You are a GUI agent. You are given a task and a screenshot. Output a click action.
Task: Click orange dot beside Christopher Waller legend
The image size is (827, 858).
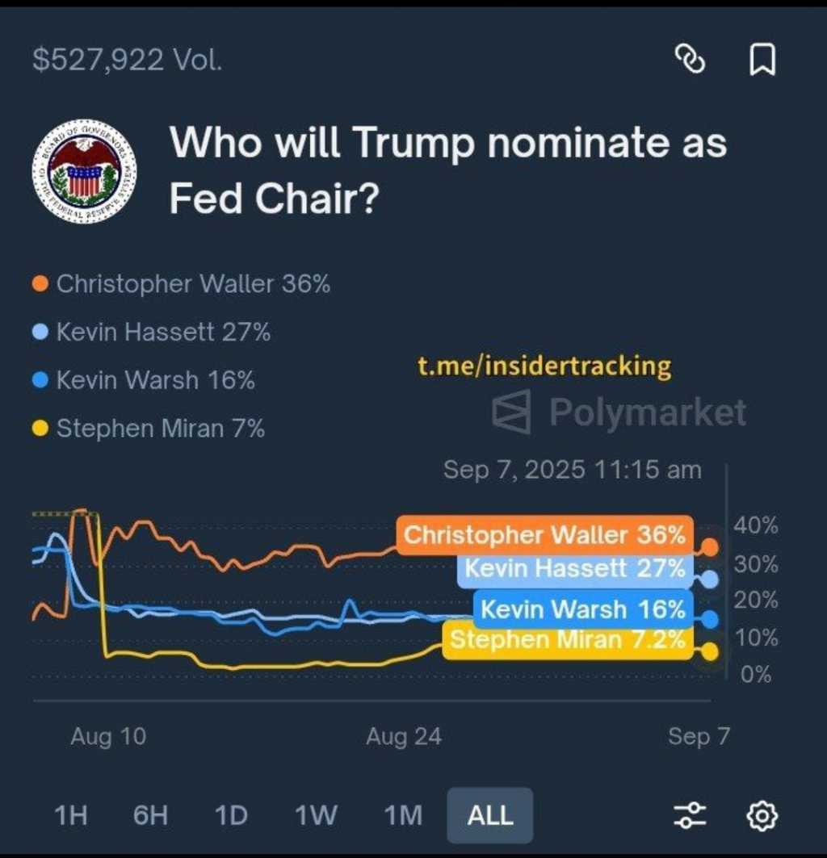tap(40, 284)
